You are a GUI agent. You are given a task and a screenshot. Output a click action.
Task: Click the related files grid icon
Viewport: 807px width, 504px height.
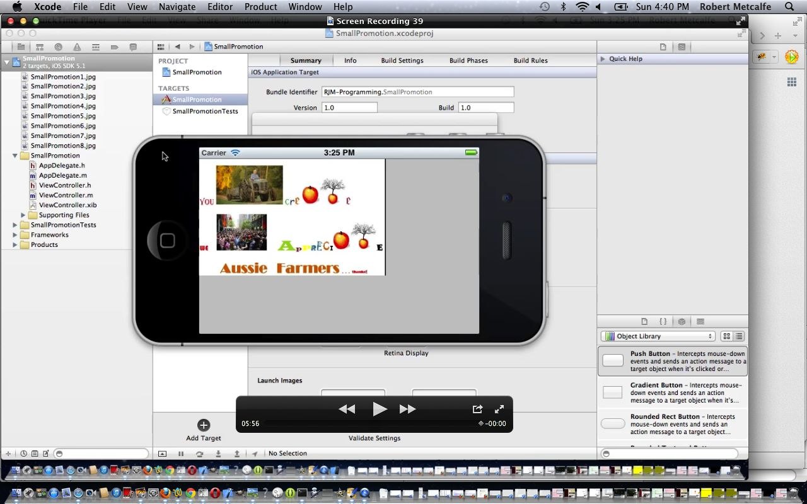[x=161, y=47]
